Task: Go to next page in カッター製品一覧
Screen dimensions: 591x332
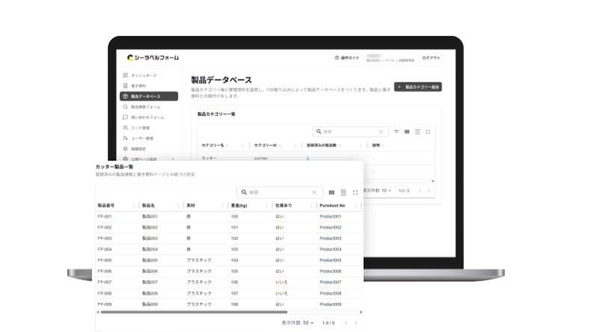Action: 356,323
